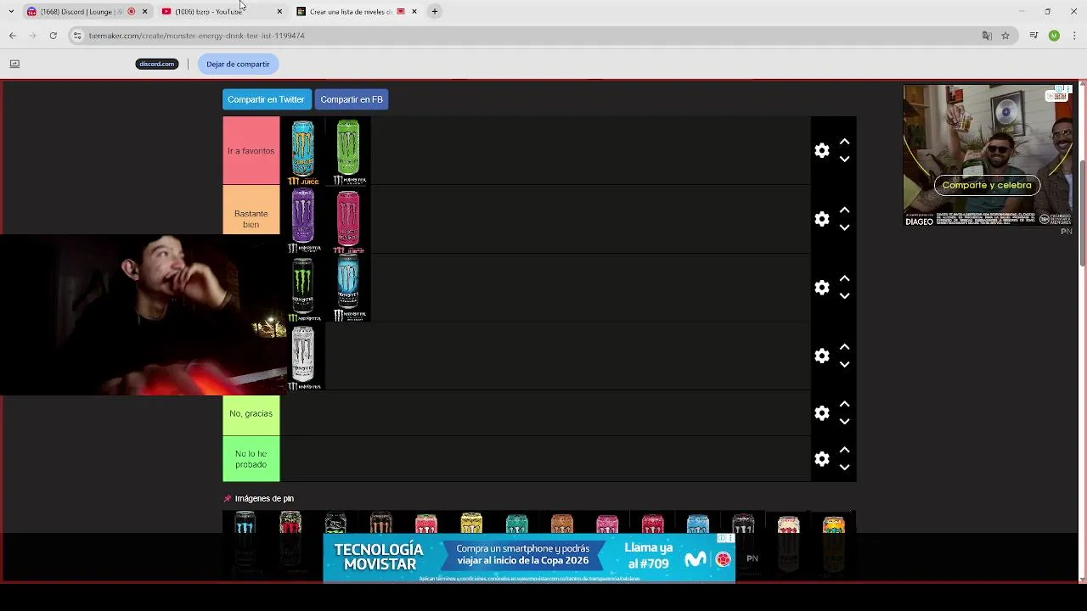
Task: Open a new browser tab
Action: 435,12
